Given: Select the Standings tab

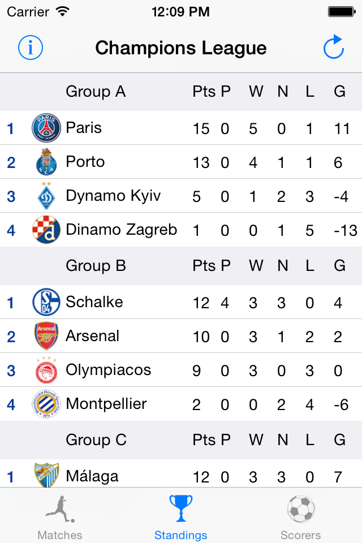Looking at the screenshot, I should (x=181, y=518).
